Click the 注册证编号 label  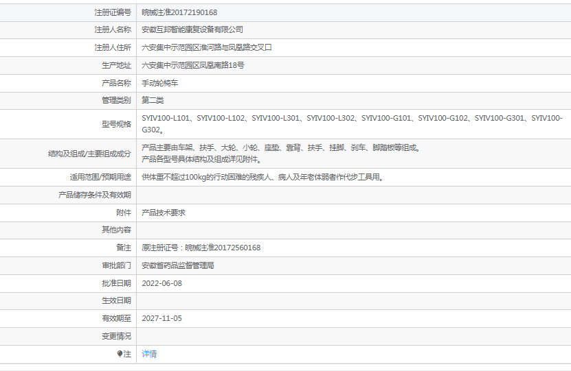113,13
